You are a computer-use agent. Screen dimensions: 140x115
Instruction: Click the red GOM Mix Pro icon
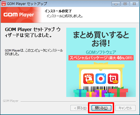[x=113, y=79]
